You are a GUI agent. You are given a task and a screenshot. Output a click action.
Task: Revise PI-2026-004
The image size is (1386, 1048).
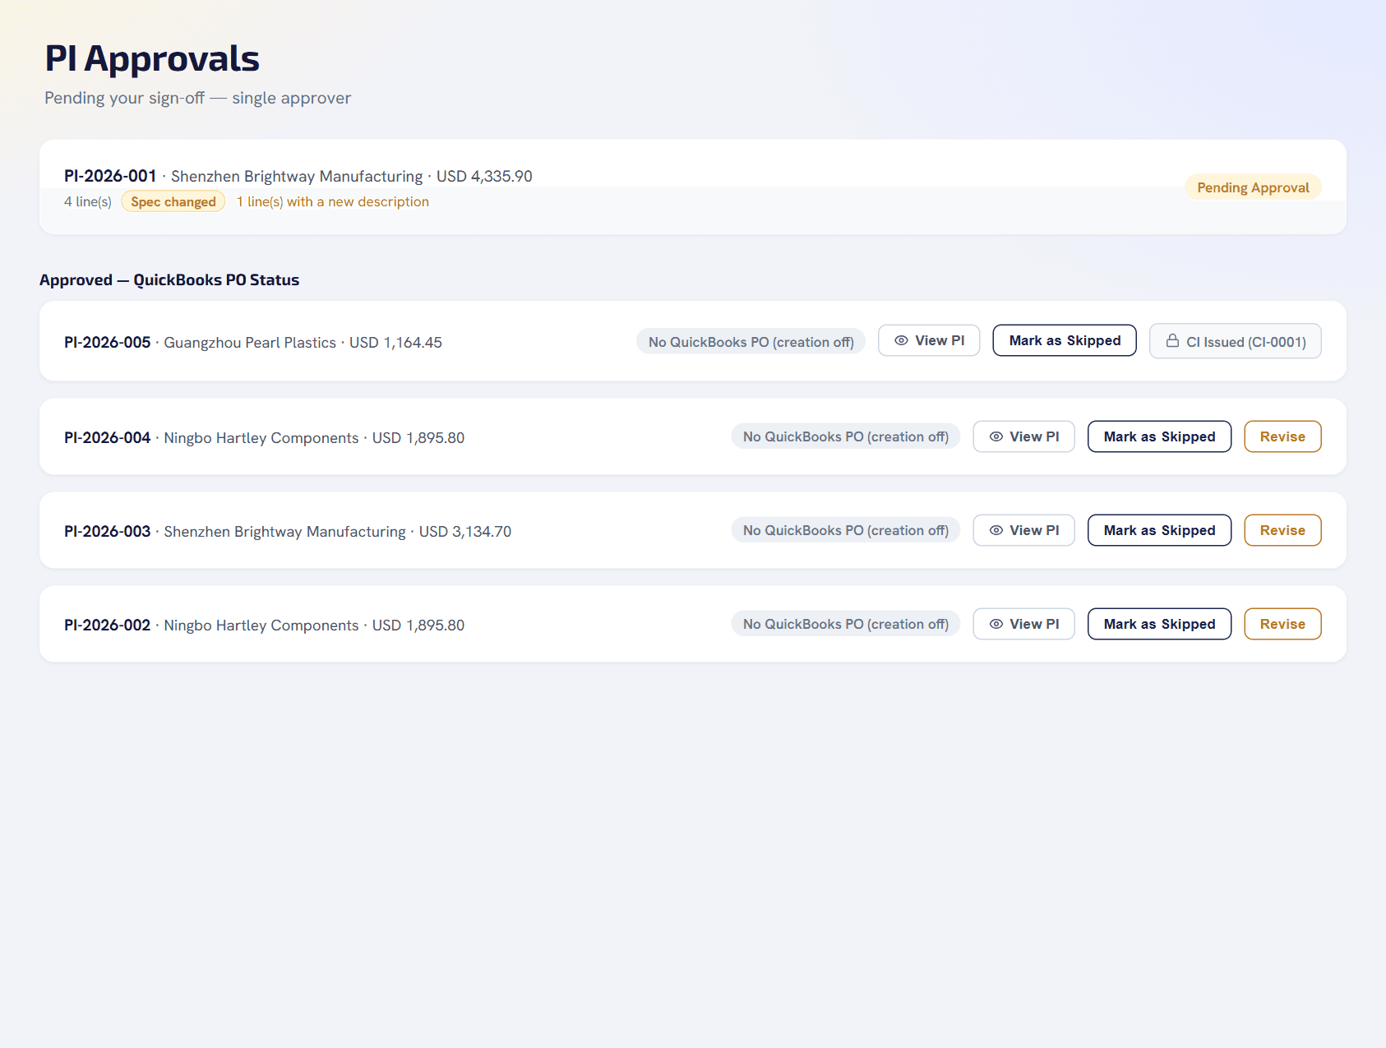click(1282, 436)
